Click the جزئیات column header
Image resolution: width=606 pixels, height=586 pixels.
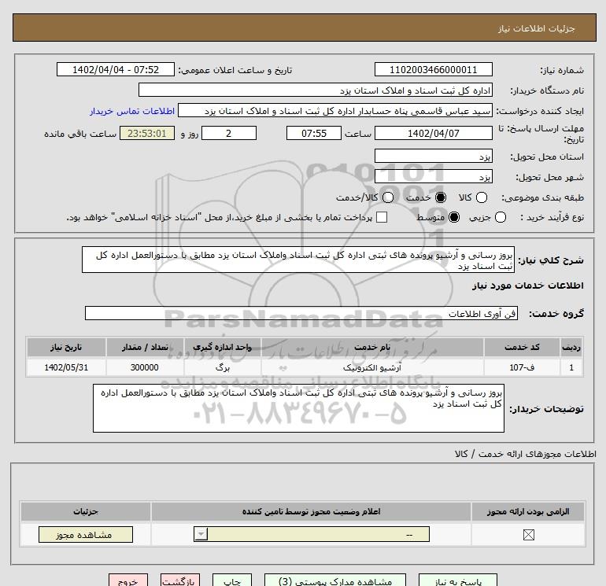pyautogui.click(x=86, y=512)
